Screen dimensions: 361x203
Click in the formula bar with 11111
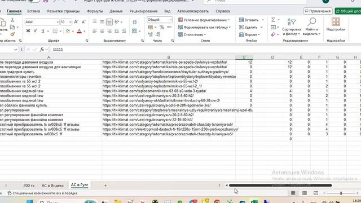point(205,50)
